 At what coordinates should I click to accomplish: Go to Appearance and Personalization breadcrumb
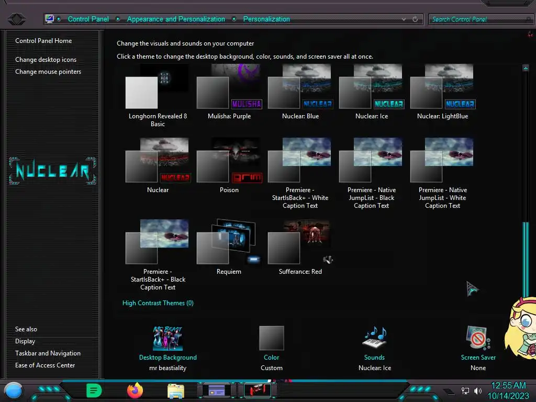coord(176,19)
